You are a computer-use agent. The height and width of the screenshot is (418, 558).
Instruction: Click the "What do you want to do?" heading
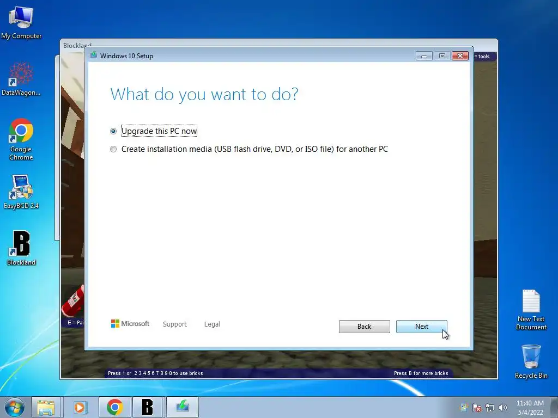[204, 95]
